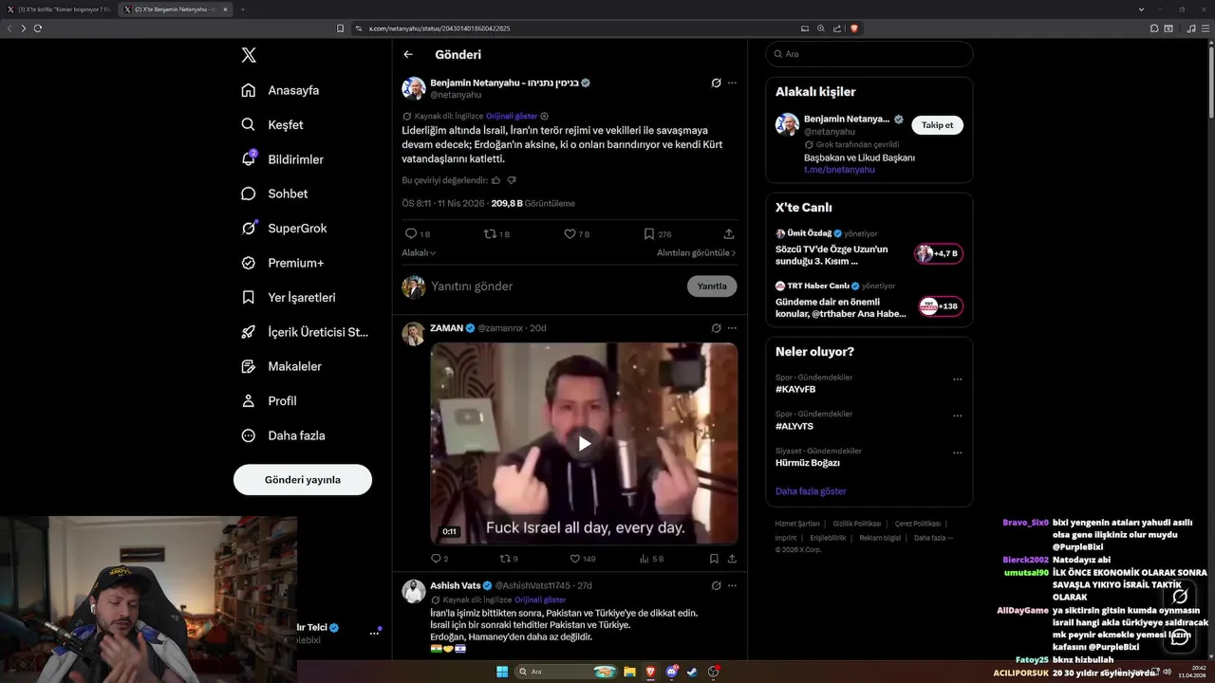Image resolution: width=1215 pixels, height=683 pixels.
Task: Open Steam from the taskbar
Action: coord(692,673)
